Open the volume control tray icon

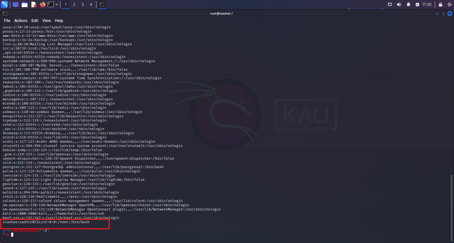point(399,4)
